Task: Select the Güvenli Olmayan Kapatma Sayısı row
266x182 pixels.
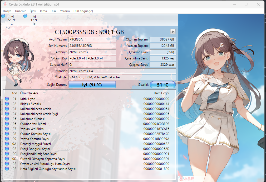Action: click(x=87, y=159)
